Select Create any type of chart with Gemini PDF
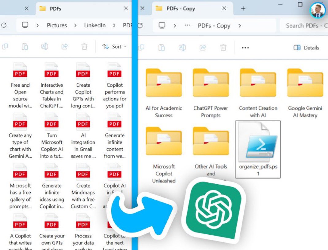 tap(20, 136)
